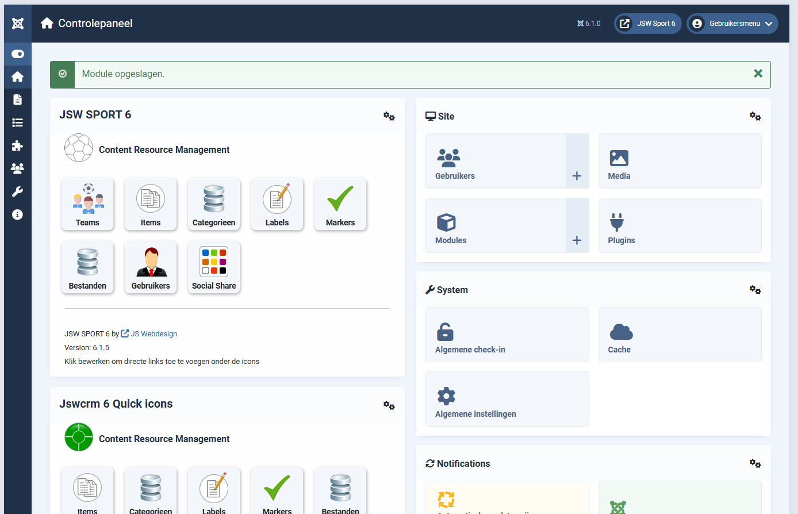798x514 pixels.
Task: Open the Labels pencil icon in JSW Sport 6
Action: [277, 204]
